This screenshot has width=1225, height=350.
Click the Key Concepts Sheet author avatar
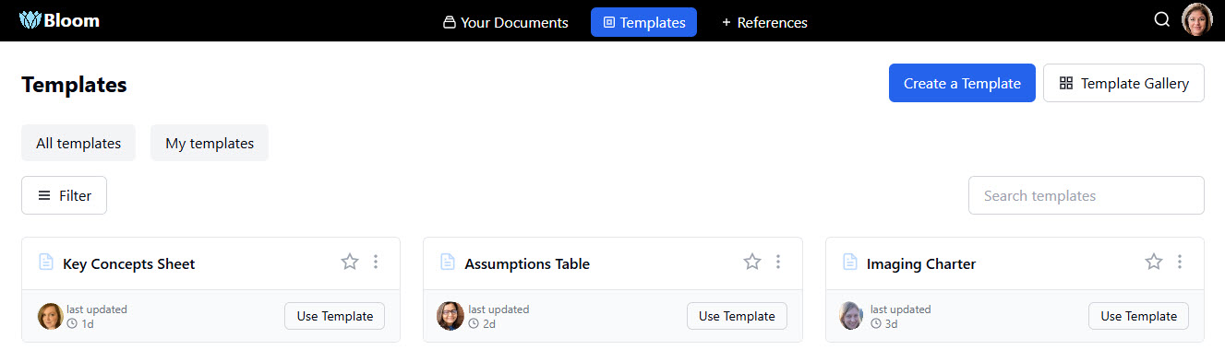click(x=50, y=316)
